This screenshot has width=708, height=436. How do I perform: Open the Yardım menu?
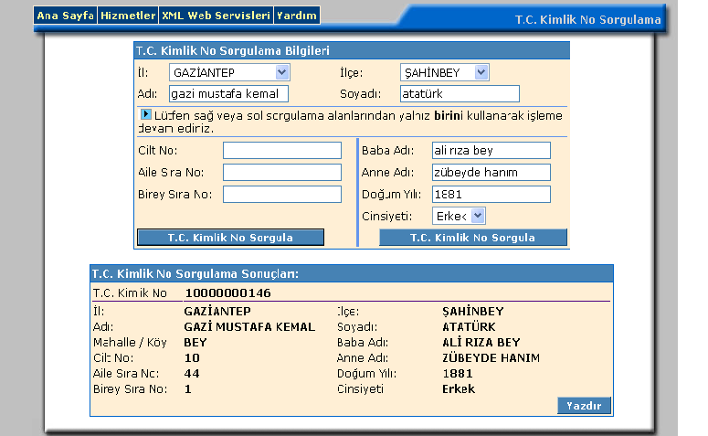[x=297, y=16]
